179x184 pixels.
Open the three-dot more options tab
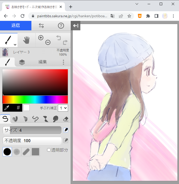click(63, 62)
